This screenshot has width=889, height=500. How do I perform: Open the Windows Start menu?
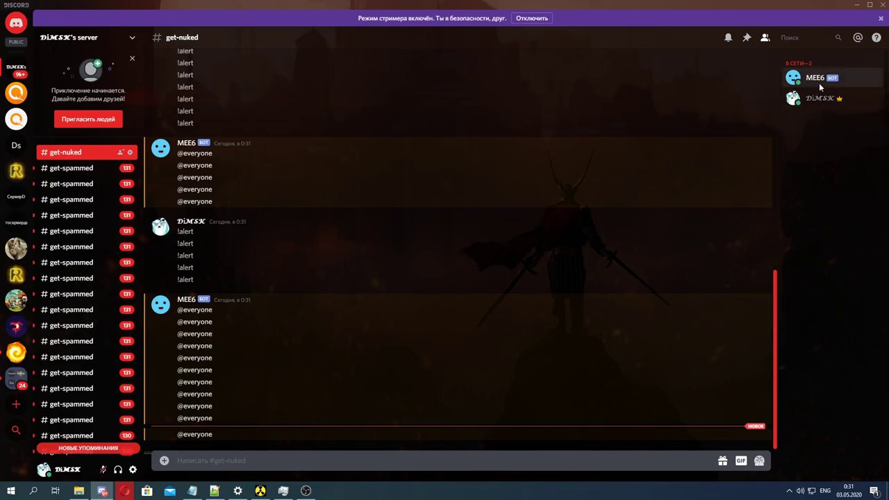[x=10, y=491]
